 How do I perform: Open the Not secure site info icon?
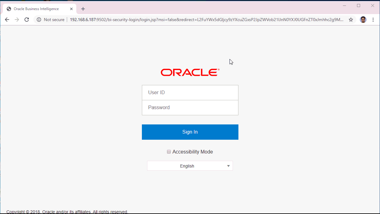coord(39,20)
